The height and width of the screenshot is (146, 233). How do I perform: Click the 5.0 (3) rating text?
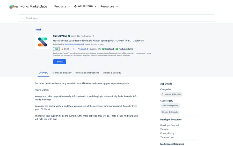click(67, 49)
